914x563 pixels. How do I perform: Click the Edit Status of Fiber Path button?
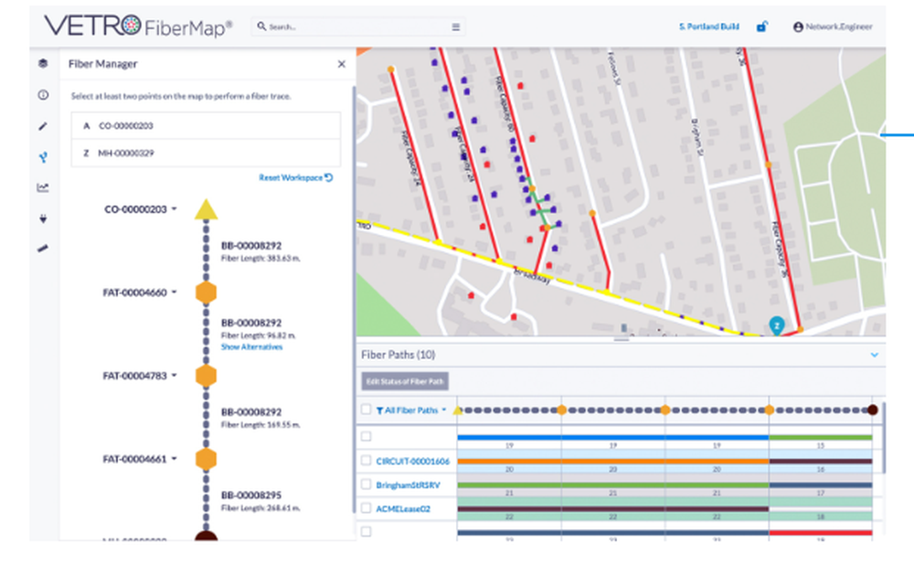click(x=405, y=381)
